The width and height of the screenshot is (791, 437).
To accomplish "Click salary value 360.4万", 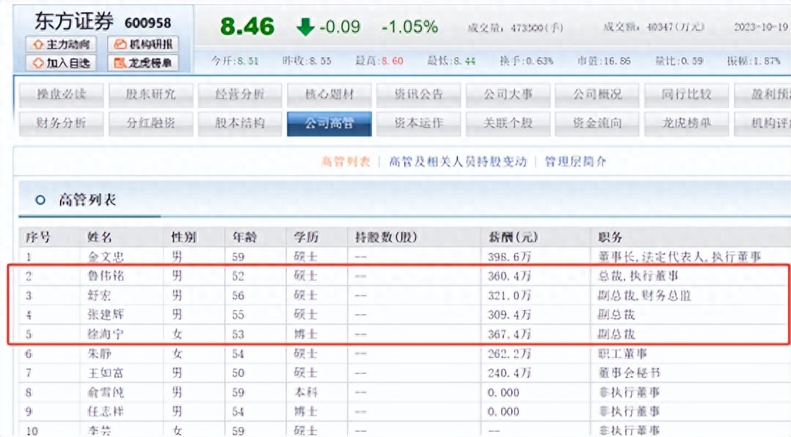I will click(509, 276).
